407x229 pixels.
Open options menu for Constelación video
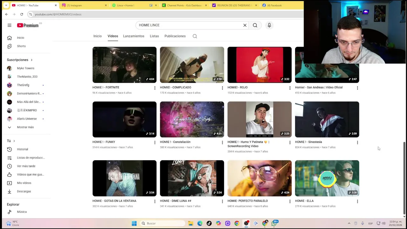click(222, 142)
